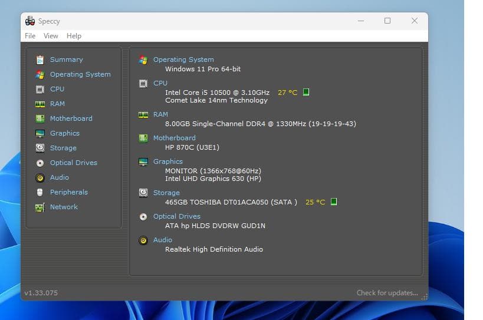Image resolution: width=483 pixels, height=320 pixels.
Task: Click the HP 870C (U3E1) text
Action: coord(192,147)
